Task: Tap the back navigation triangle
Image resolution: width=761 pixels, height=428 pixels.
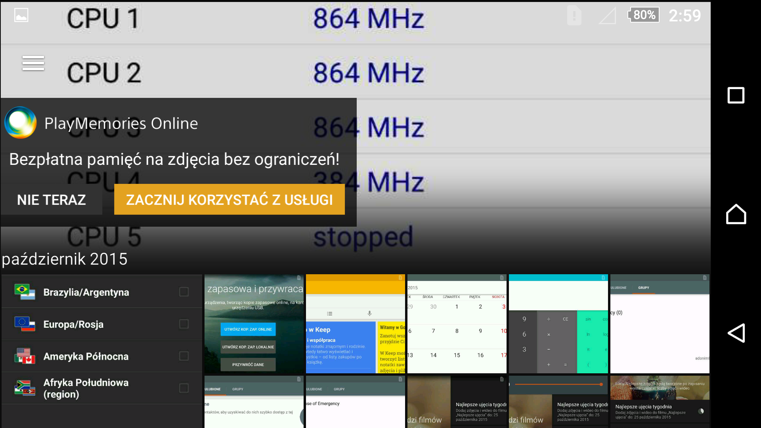Action: pos(736,333)
